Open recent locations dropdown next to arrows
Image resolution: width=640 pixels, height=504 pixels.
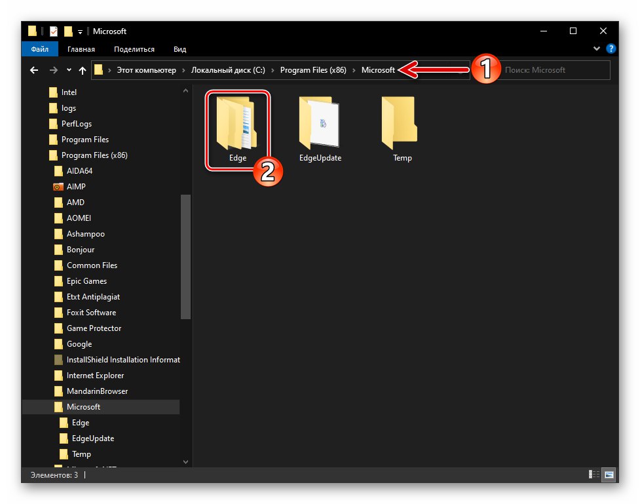69,70
